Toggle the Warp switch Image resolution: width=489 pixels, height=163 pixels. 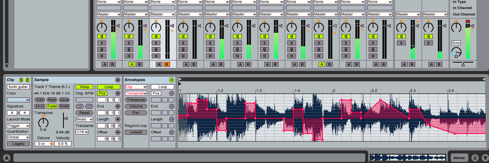[84, 87]
